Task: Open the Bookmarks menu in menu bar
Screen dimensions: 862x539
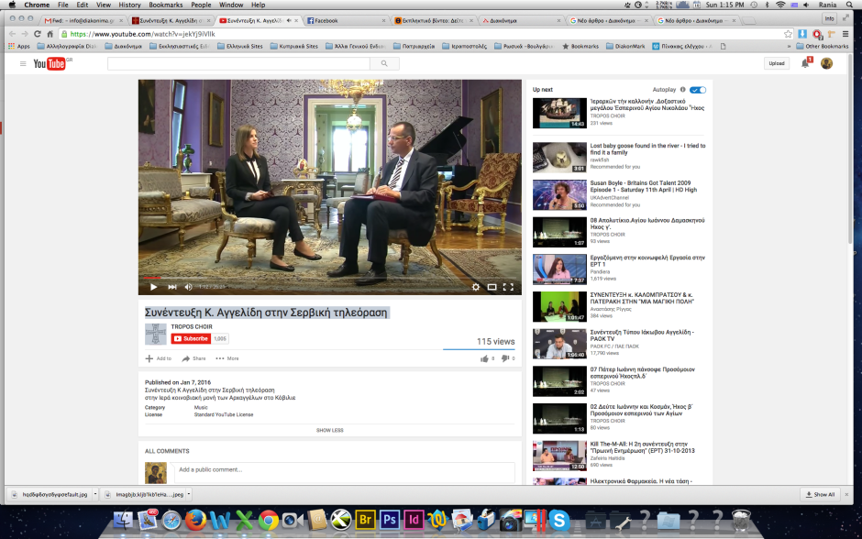Action: [x=166, y=5]
